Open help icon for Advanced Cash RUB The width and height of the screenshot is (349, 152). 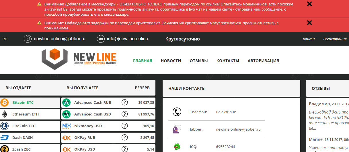click(124, 102)
